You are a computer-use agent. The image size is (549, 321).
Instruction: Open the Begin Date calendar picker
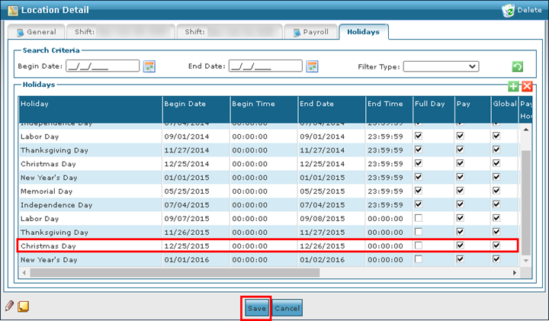pyautogui.click(x=149, y=66)
